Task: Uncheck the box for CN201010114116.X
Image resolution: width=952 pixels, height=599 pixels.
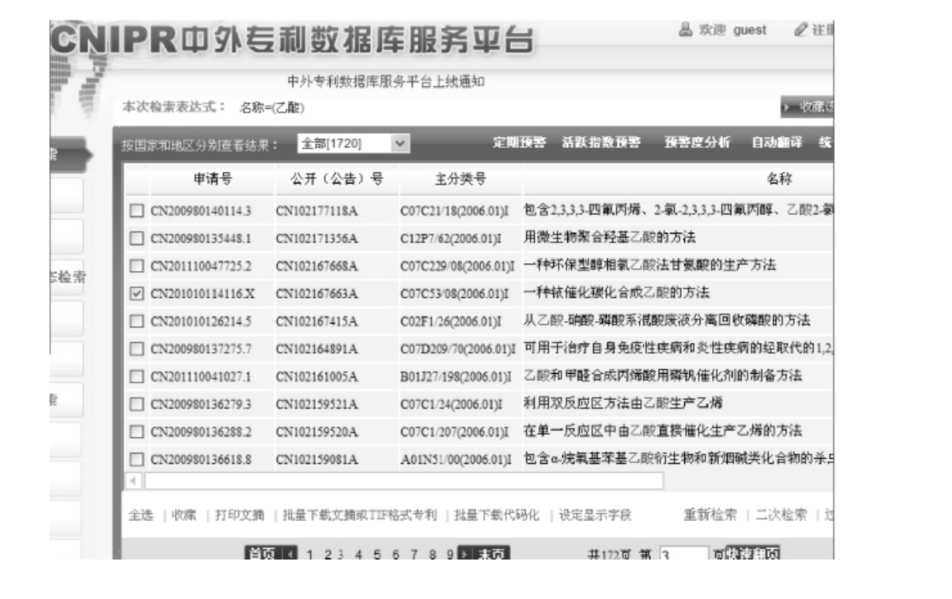Action: pyautogui.click(x=137, y=294)
